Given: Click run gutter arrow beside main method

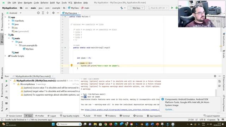Looking at the screenshot, I should 65,48.
